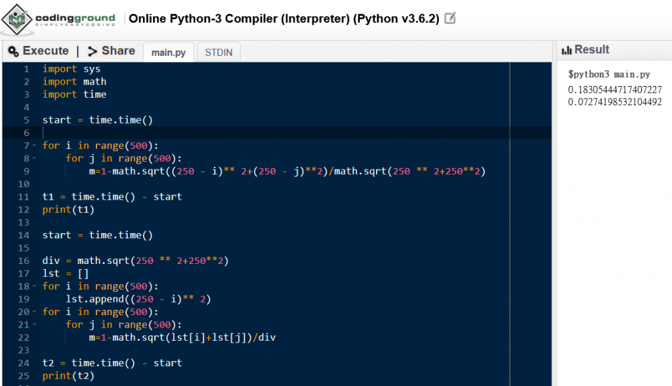Click line number 1 in the gutter

coord(26,69)
